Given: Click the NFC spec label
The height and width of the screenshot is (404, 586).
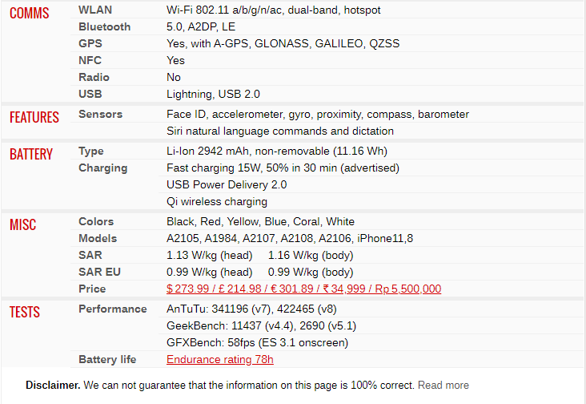Looking at the screenshot, I should 90,61.
